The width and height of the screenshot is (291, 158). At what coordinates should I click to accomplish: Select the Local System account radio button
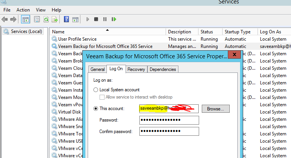click(96, 90)
